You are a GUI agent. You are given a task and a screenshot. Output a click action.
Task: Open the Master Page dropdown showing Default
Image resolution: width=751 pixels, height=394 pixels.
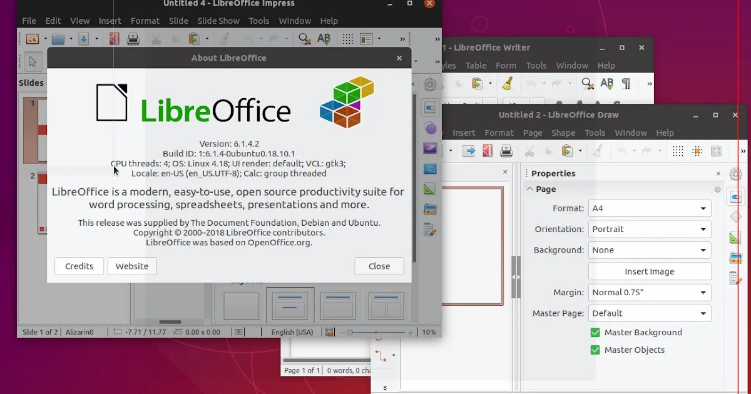650,313
